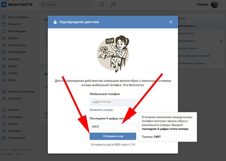Click Рамиль profile avatar
This screenshot has height=161, width=226.
point(214,5)
